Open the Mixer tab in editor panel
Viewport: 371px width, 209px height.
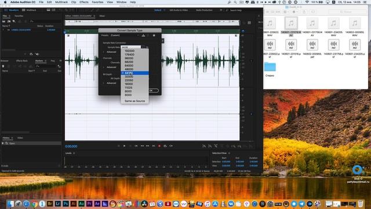[x=102, y=16]
